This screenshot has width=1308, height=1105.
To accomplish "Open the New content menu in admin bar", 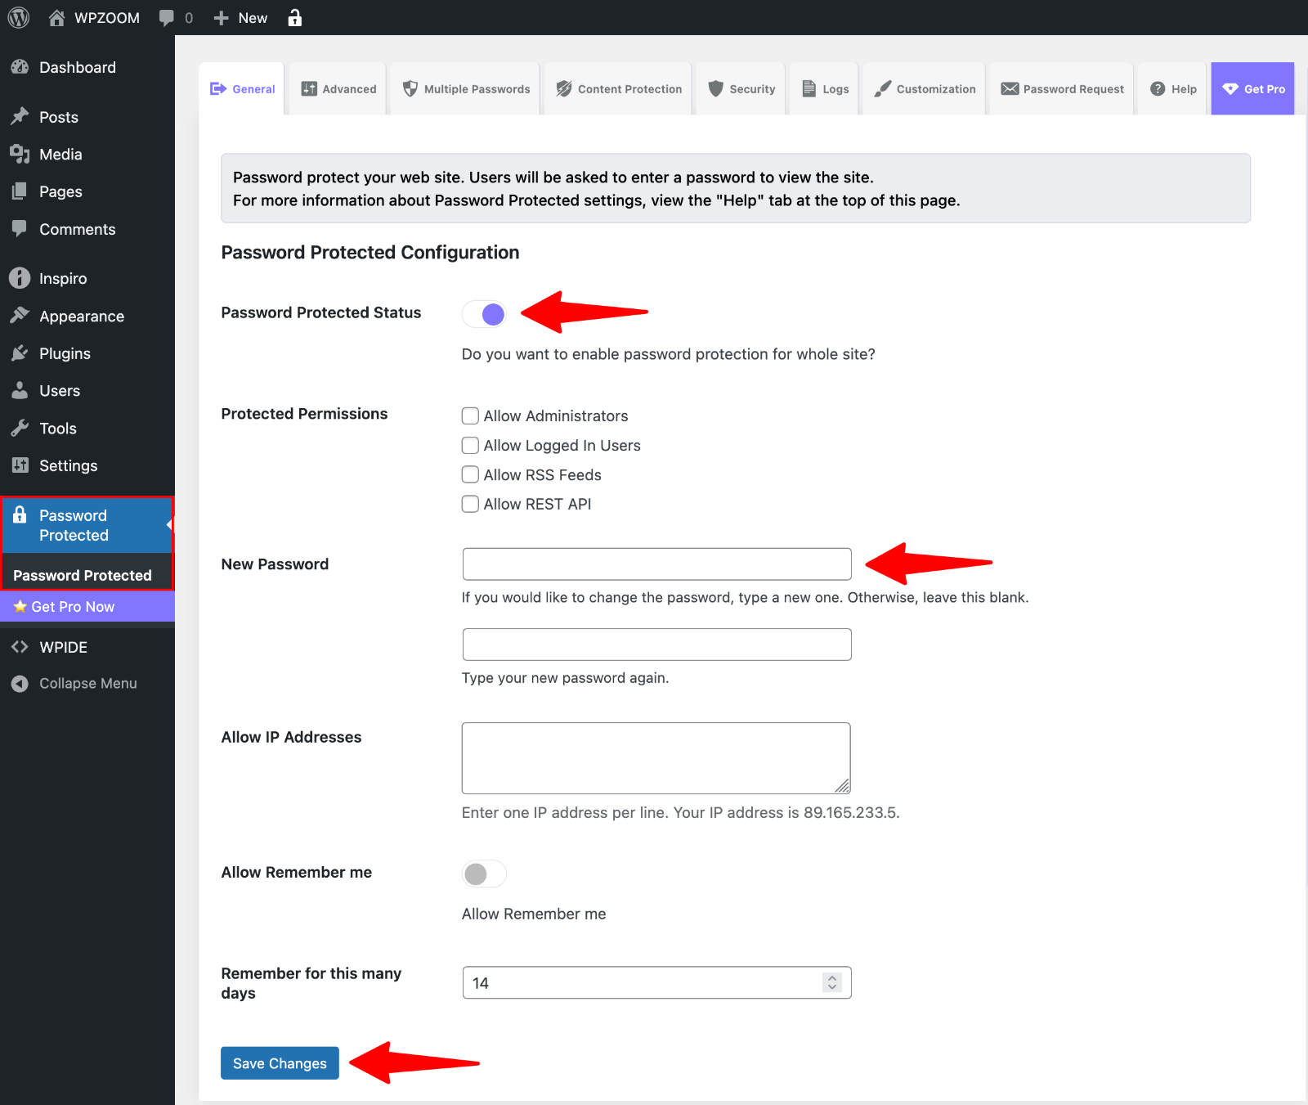I will point(241,18).
